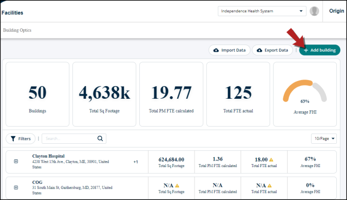The image size is (347, 200).
Task: Open the Clayton Hospital building name
Action: click(x=48, y=156)
